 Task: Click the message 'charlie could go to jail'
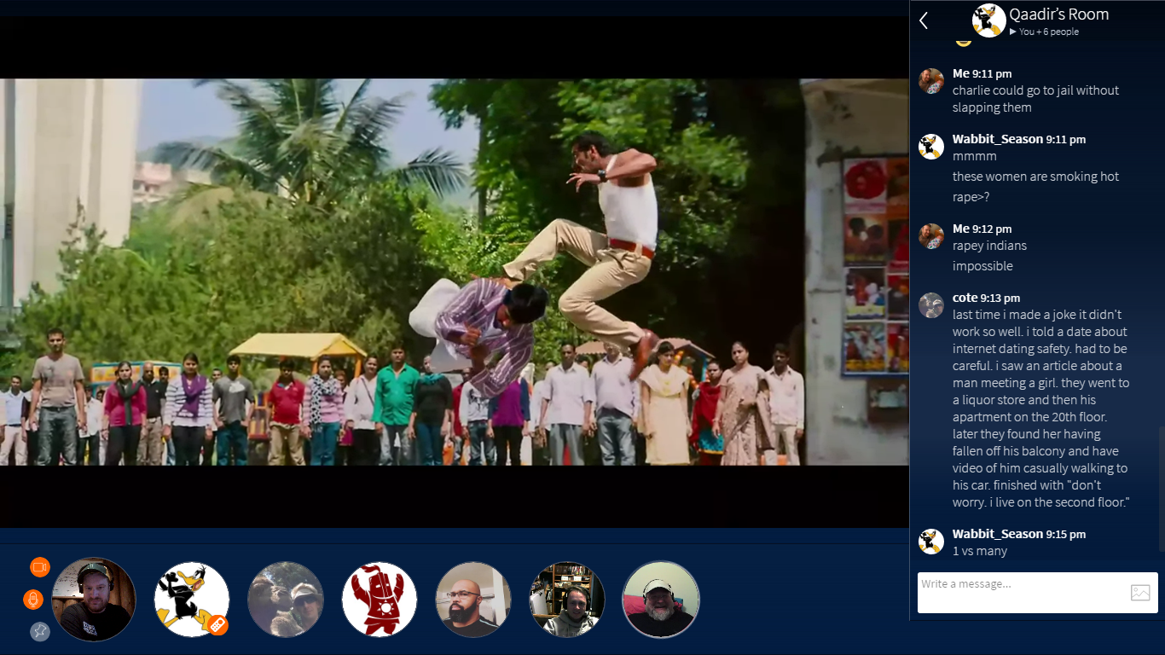pyautogui.click(x=1035, y=99)
